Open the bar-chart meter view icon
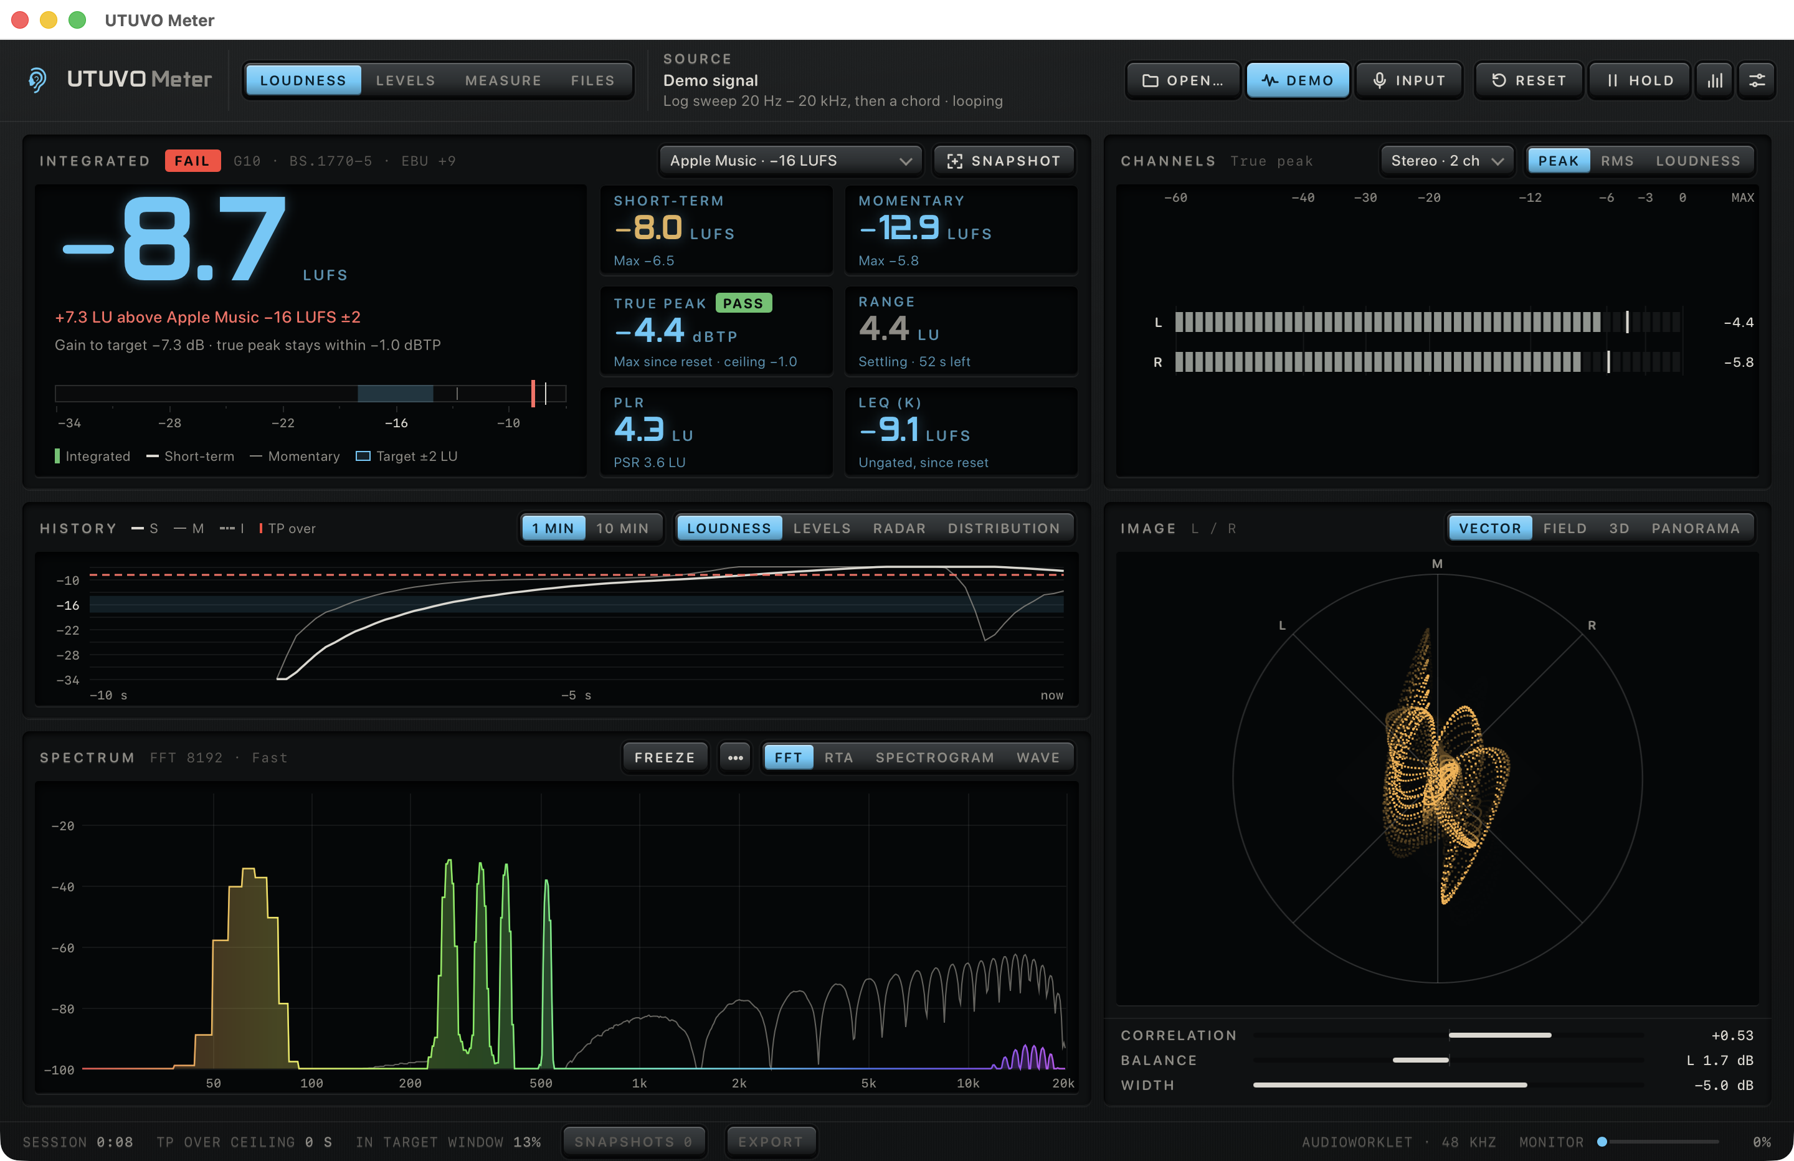The image size is (1794, 1161). coord(1715,81)
